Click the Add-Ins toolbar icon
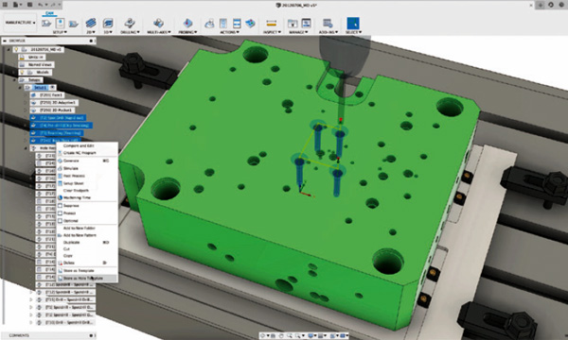Image resolution: width=568 pixels, height=340 pixels. pos(328,23)
